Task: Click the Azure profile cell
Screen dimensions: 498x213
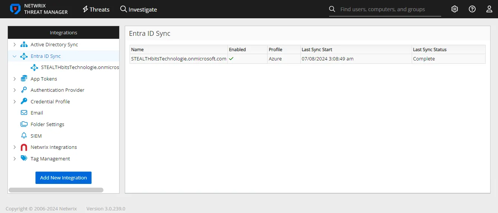Action: (x=284, y=59)
